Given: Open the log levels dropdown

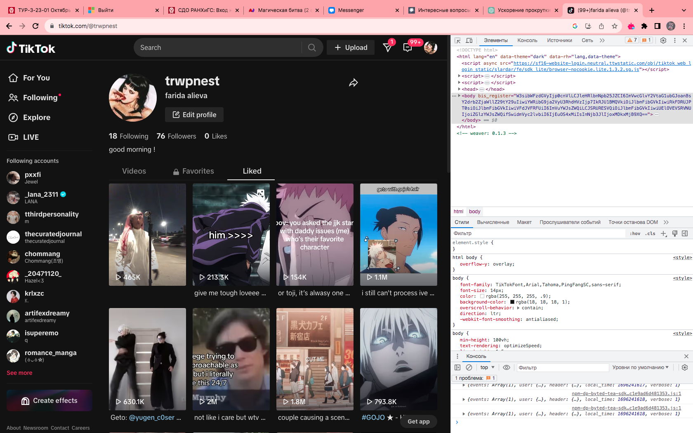Looking at the screenshot, I should [x=640, y=367].
